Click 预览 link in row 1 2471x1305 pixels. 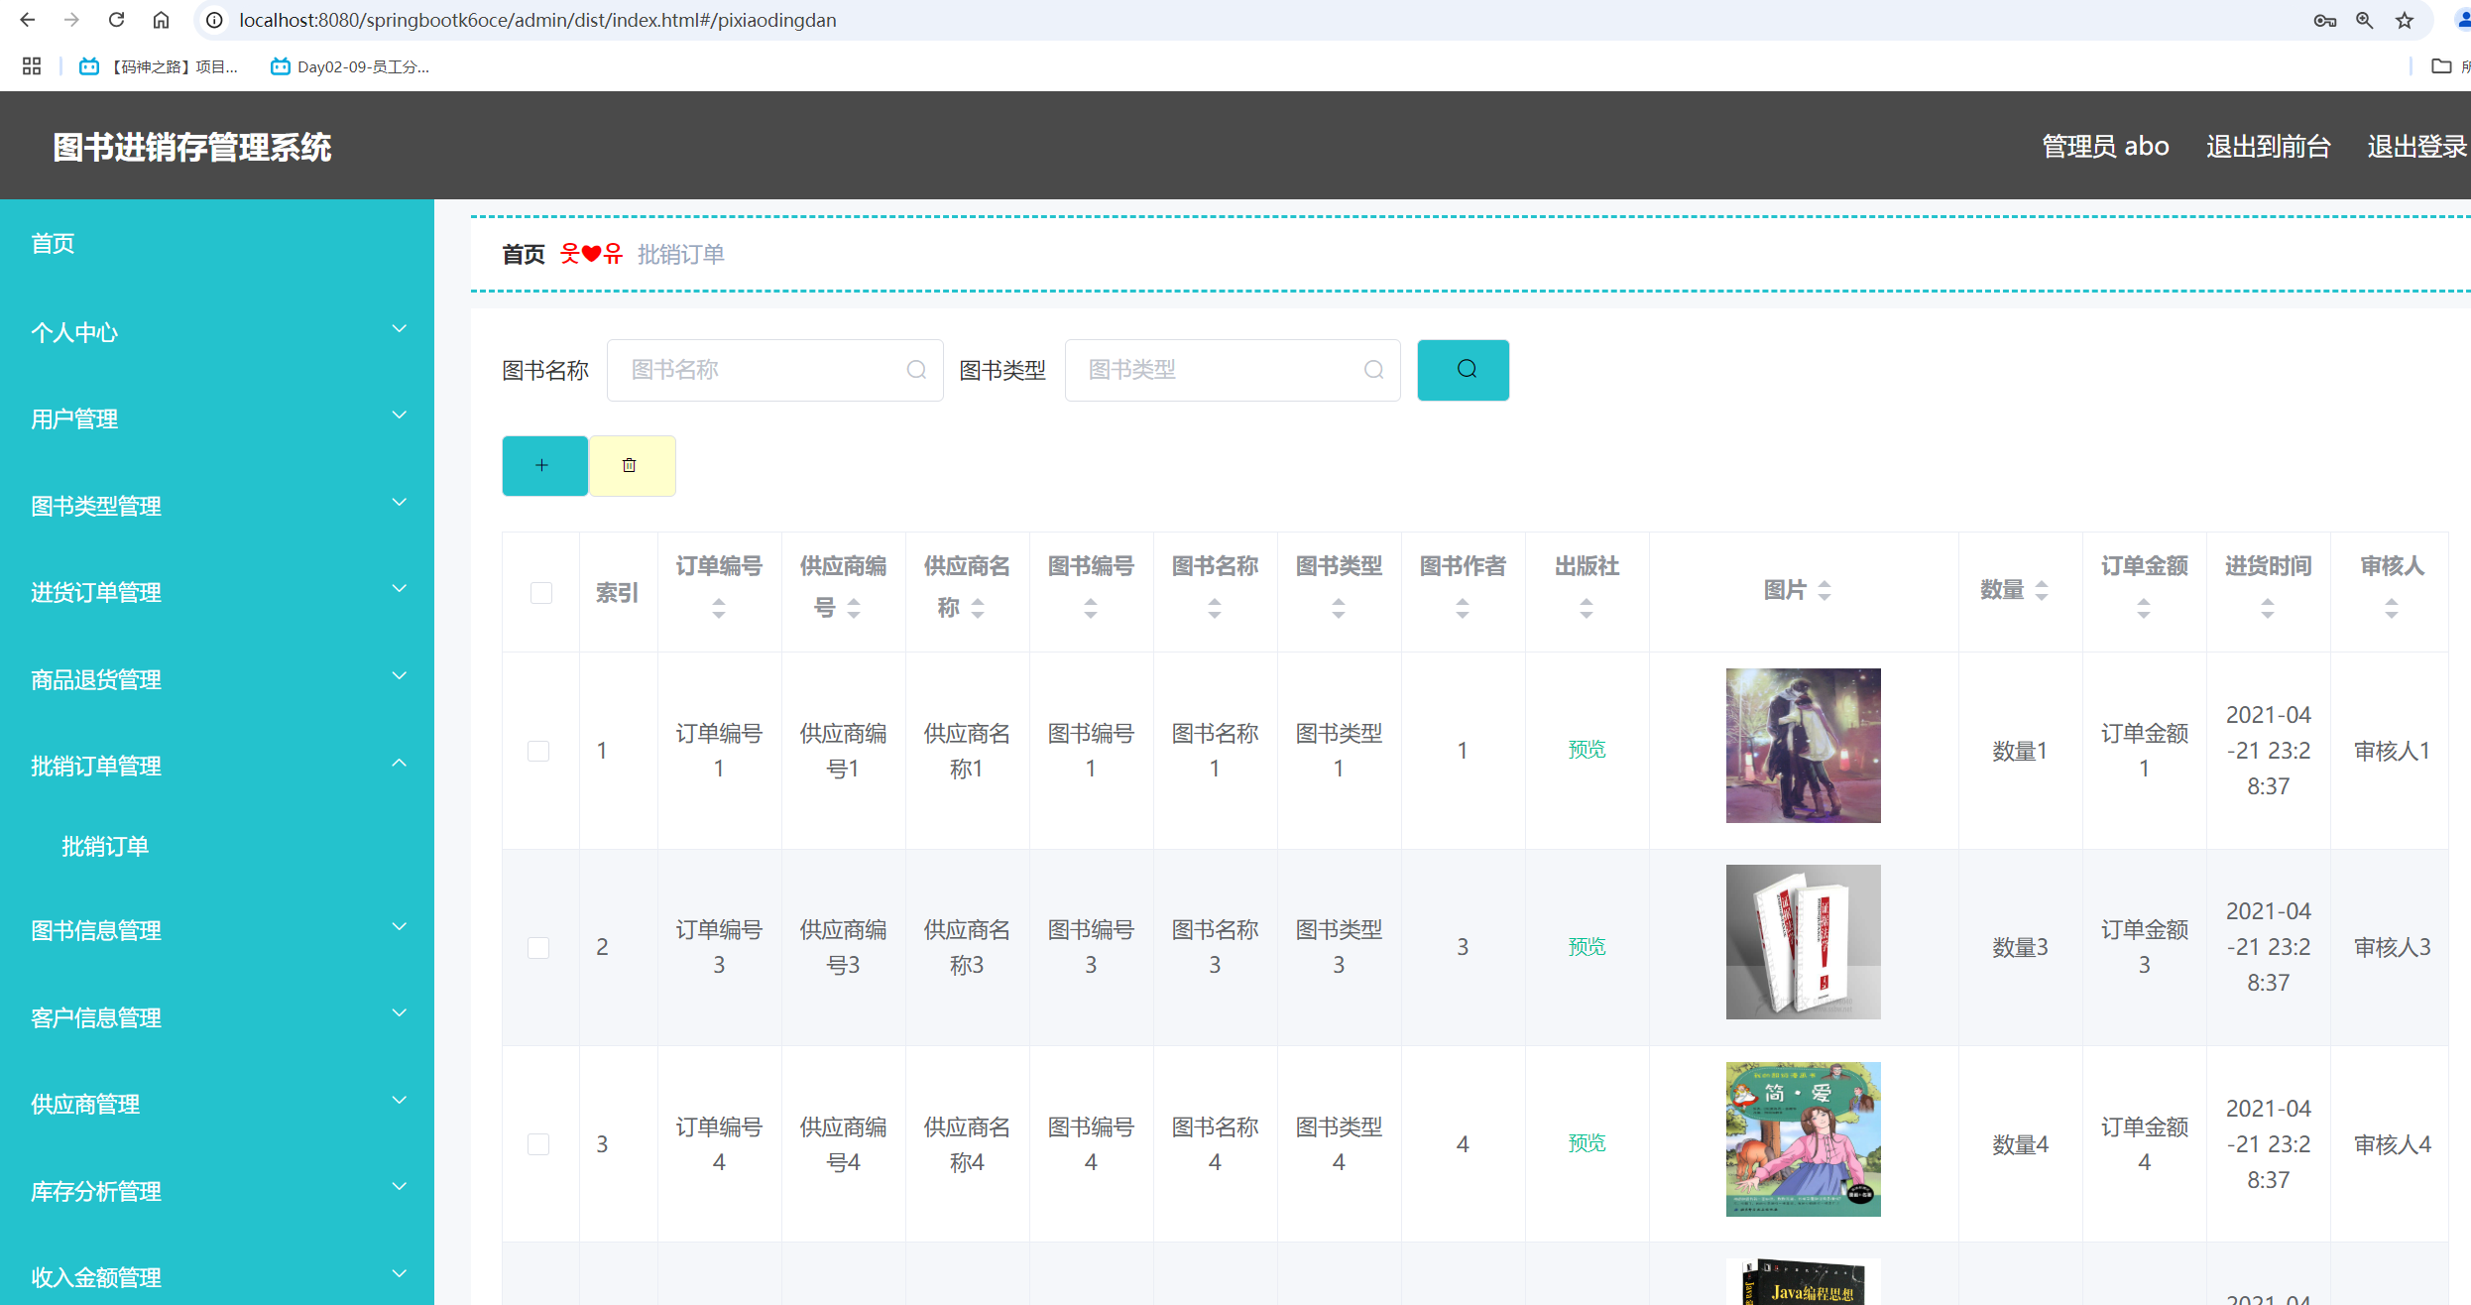1587,750
